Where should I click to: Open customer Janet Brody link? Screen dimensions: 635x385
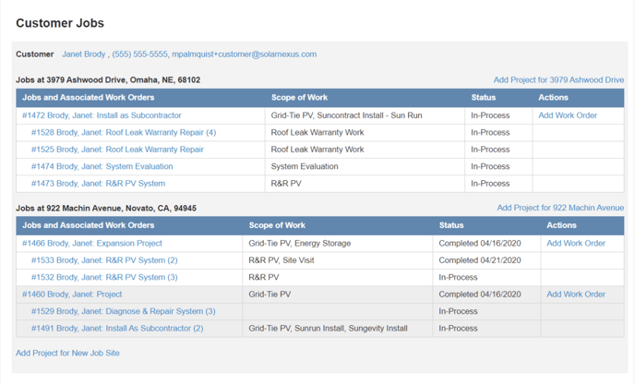pyautogui.click(x=83, y=54)
